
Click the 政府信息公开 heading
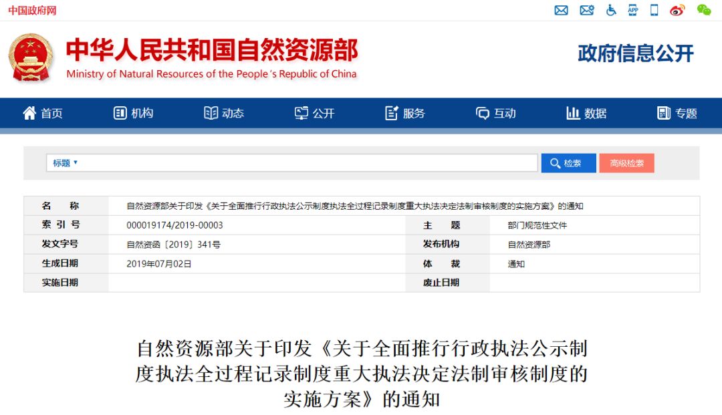[636, 53]
